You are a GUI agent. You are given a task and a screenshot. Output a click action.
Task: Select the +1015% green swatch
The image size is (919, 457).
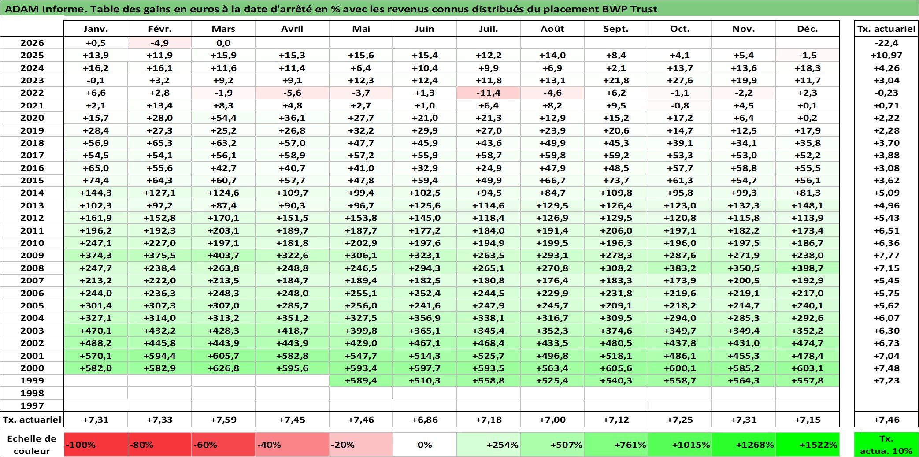(x=680, y=445)
